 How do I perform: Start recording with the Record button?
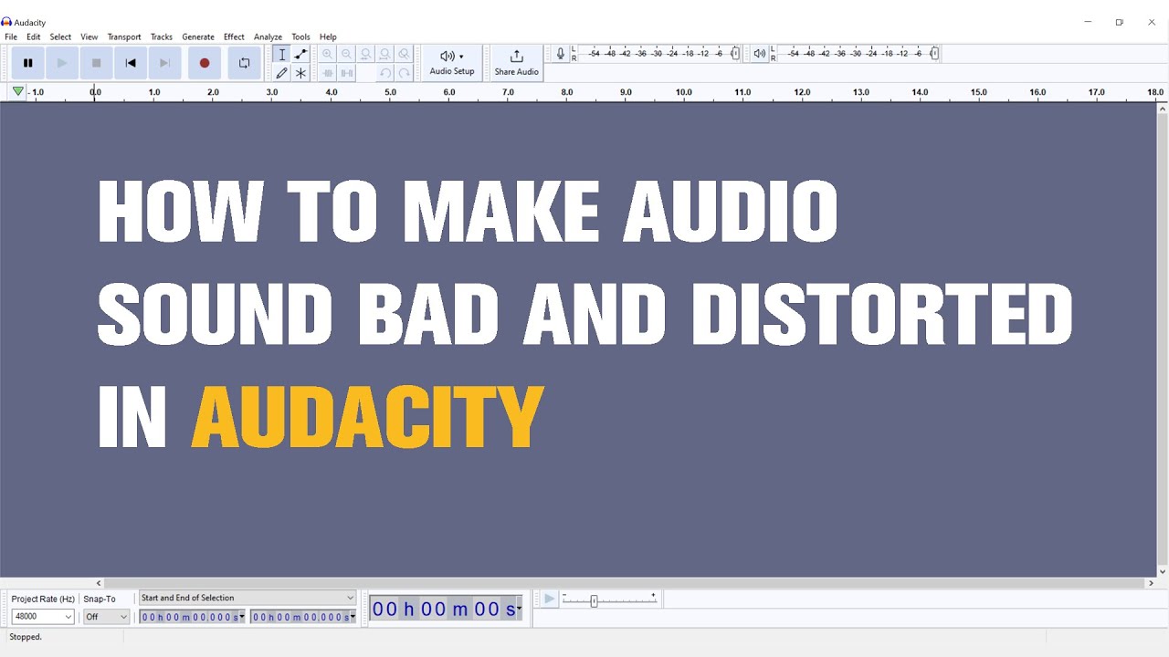205,63
